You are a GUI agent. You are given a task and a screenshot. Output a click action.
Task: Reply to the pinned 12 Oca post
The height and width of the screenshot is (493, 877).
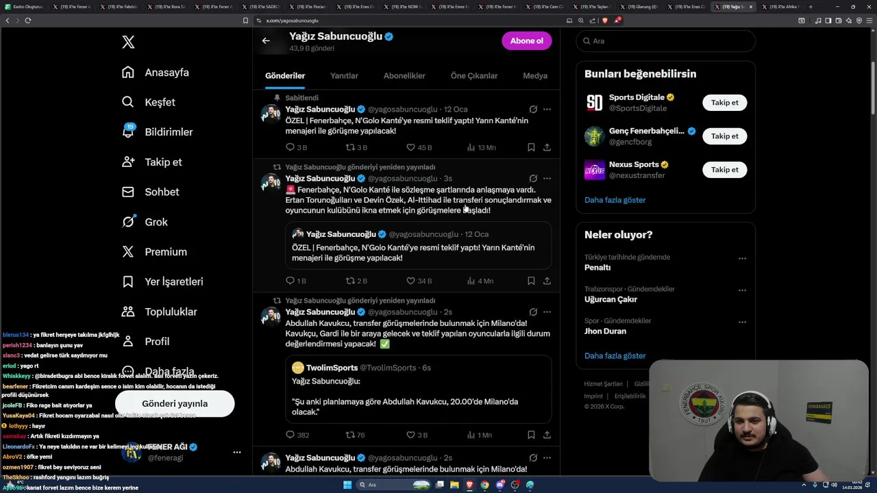point(296,147)
